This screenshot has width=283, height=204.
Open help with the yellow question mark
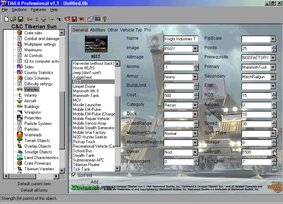(x=105, y=19)
